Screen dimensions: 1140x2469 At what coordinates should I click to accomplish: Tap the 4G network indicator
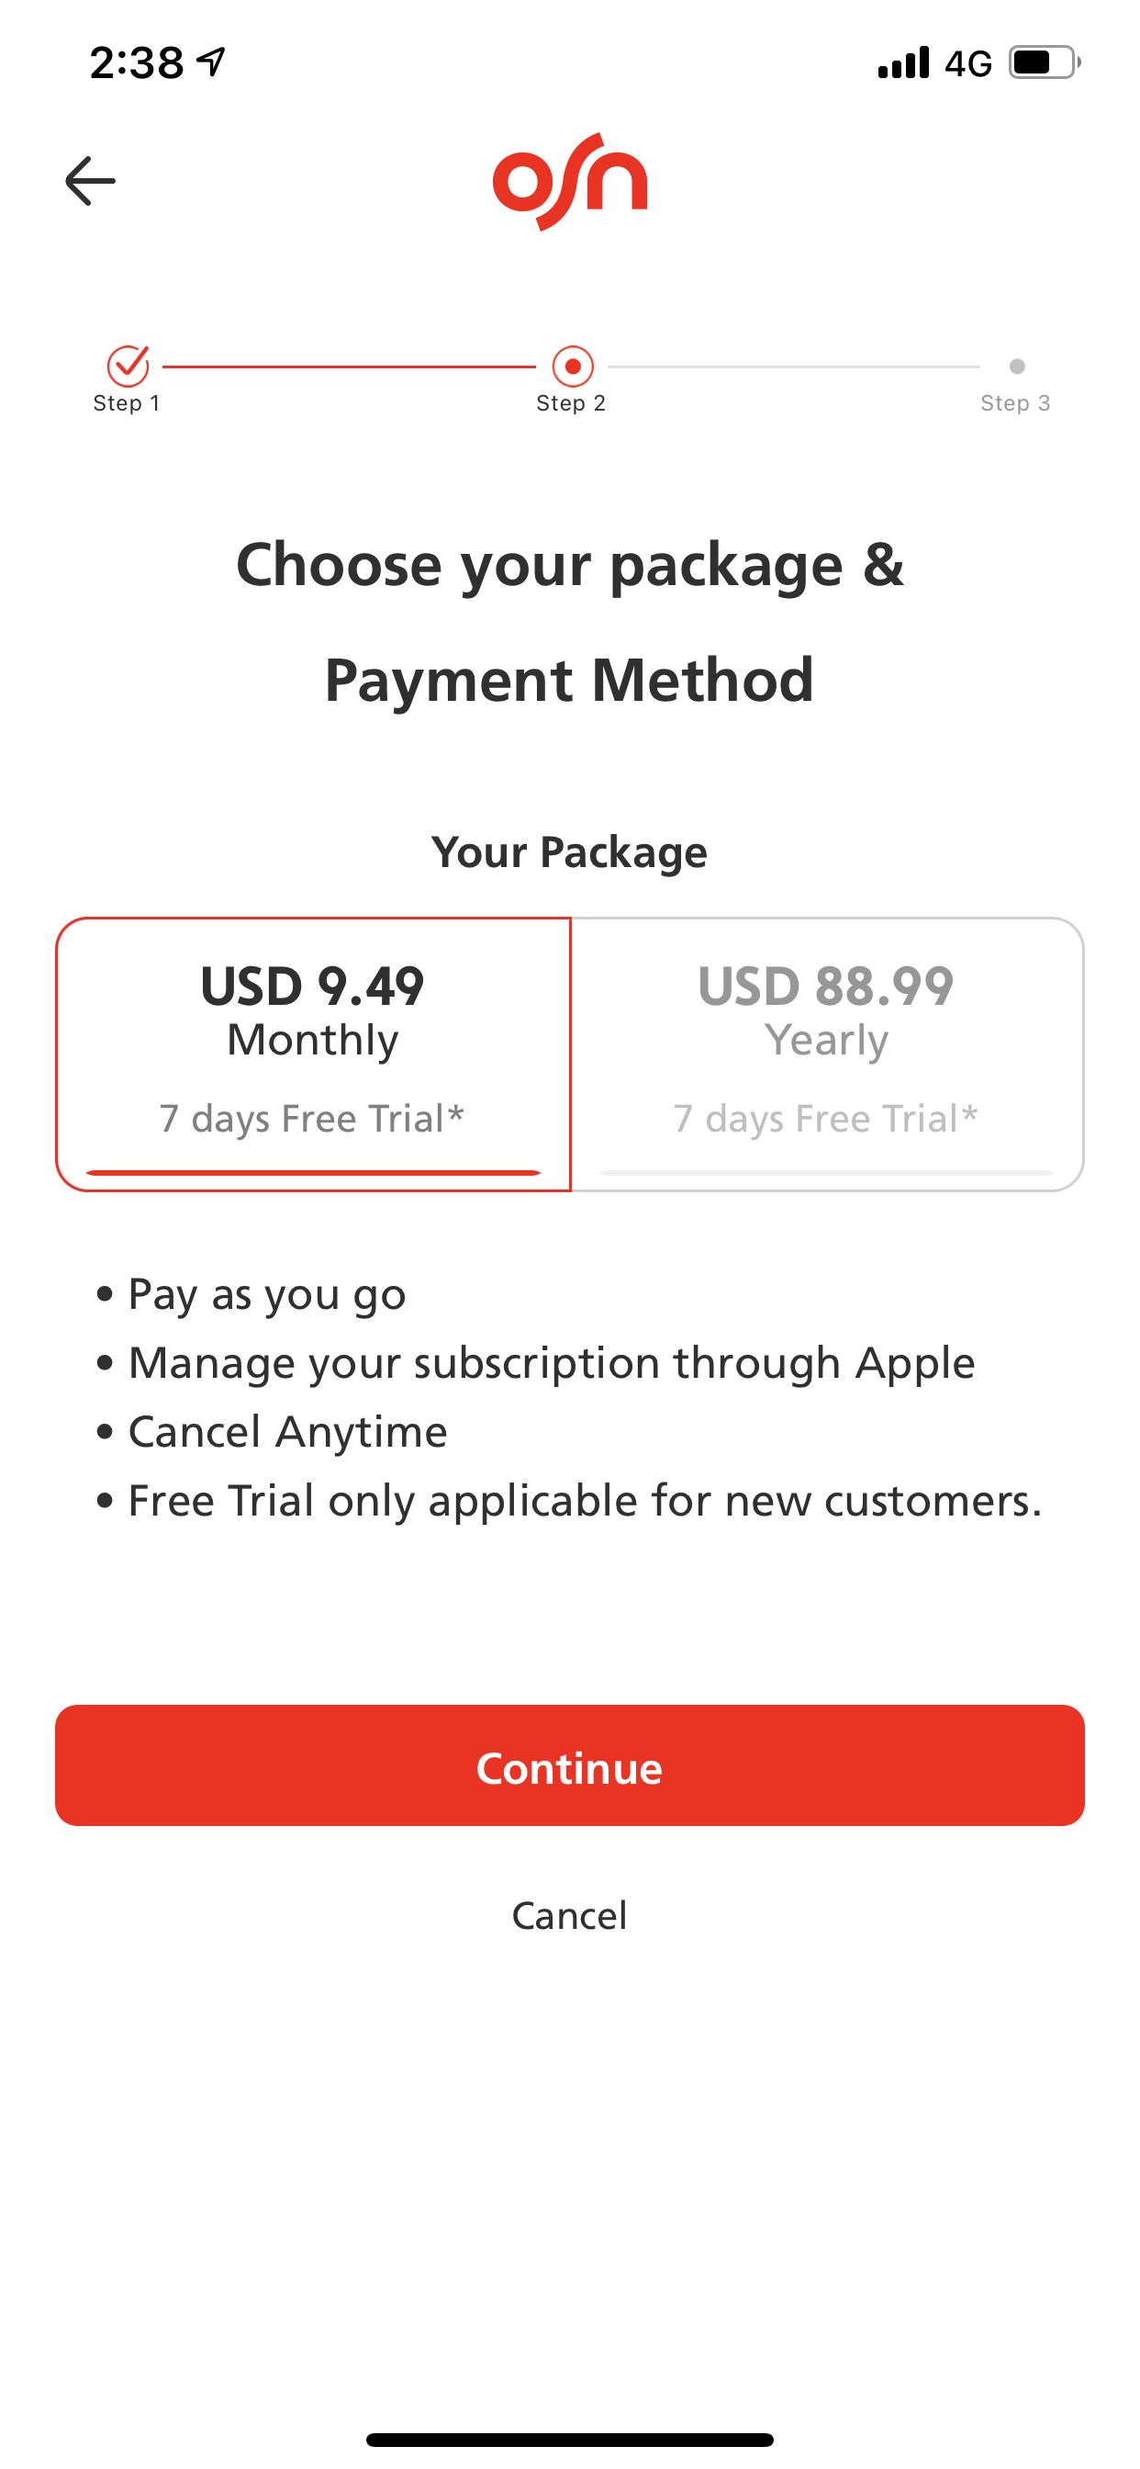pos(967,63)
